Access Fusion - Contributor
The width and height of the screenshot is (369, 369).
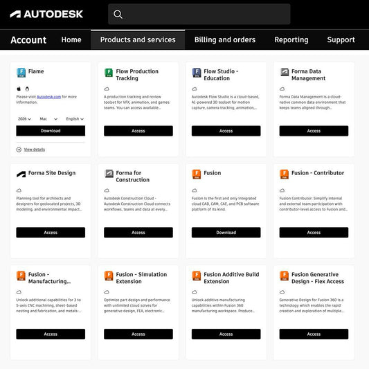point(314,233)
